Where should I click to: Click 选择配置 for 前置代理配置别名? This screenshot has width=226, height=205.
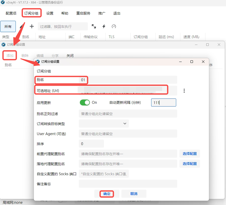[x=190, y=154]
